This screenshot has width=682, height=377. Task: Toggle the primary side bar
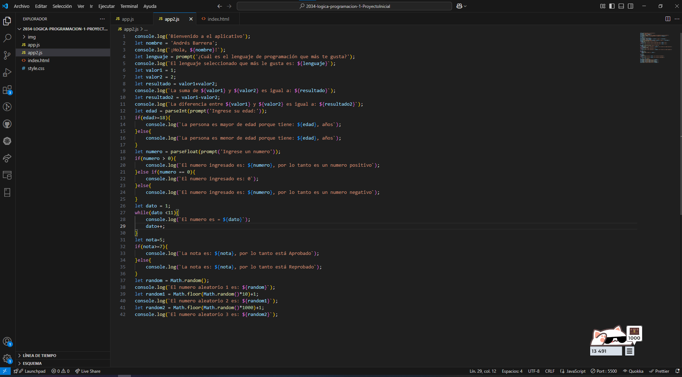[x=612, y=6]
